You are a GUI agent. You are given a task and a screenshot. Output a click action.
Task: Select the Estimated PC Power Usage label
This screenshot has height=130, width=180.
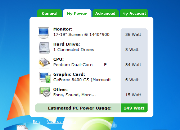point(80,108)
